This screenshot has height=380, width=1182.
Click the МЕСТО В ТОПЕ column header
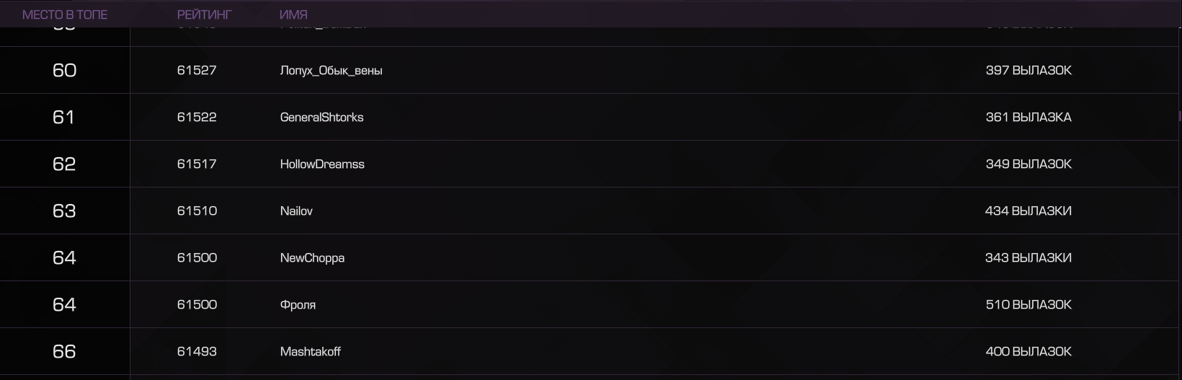pos(65,14)
